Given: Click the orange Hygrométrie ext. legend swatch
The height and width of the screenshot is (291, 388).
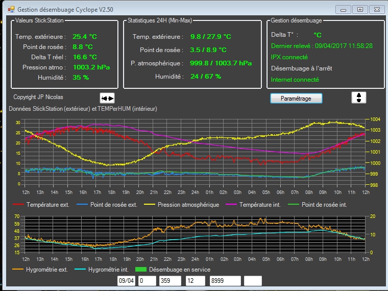Looking at the screenshot, I should point(18,269).
